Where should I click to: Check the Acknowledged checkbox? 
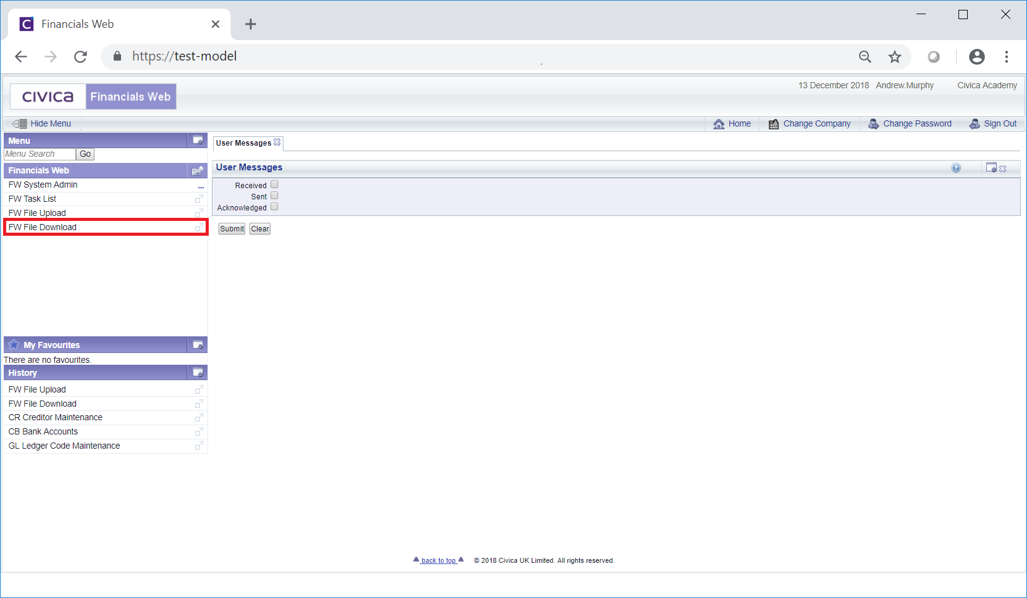click(x=274, y=207)
